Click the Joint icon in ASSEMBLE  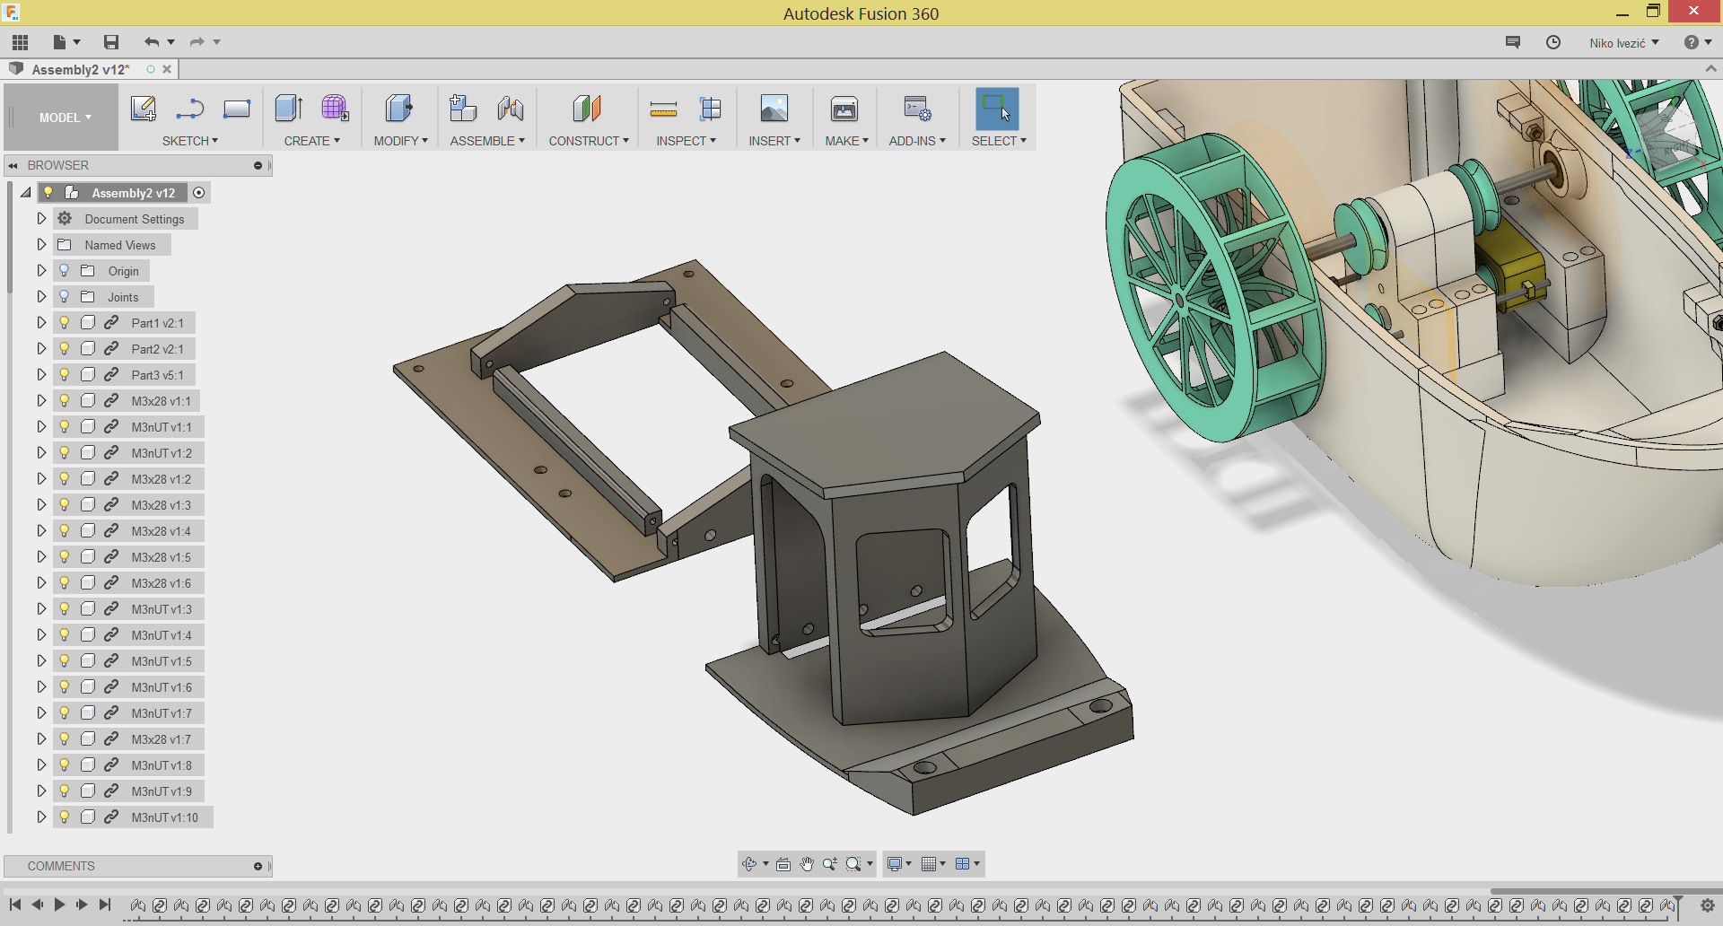pyautogui.click(x=511, y=109)
